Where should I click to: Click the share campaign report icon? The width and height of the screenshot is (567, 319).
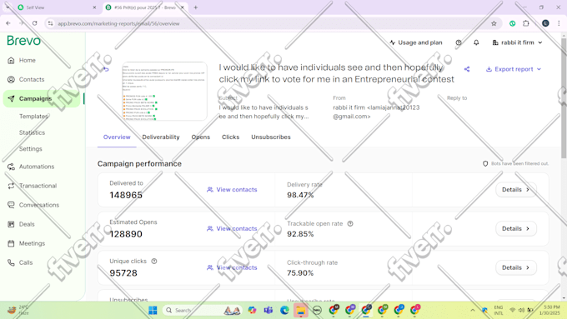coord(467,69)
